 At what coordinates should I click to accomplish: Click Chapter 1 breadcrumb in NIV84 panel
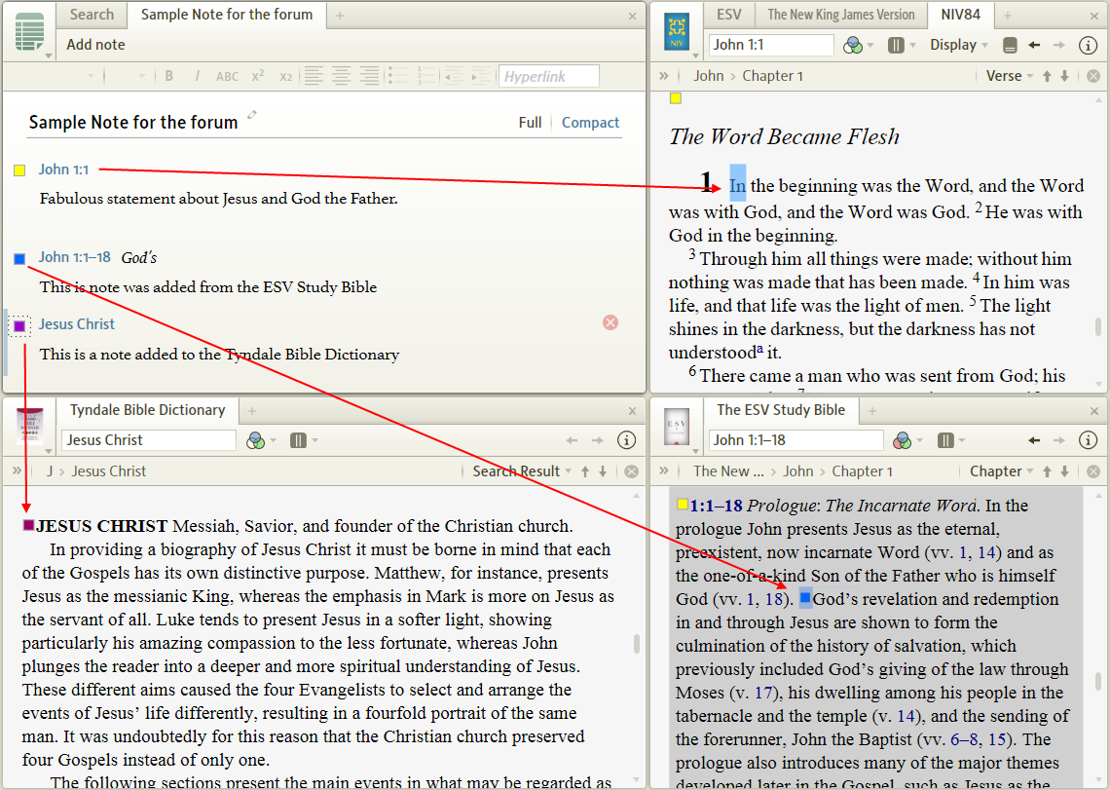pyautogui.click(x=772, y=76)
